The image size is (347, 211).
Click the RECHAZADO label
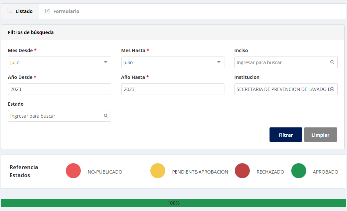270,172
